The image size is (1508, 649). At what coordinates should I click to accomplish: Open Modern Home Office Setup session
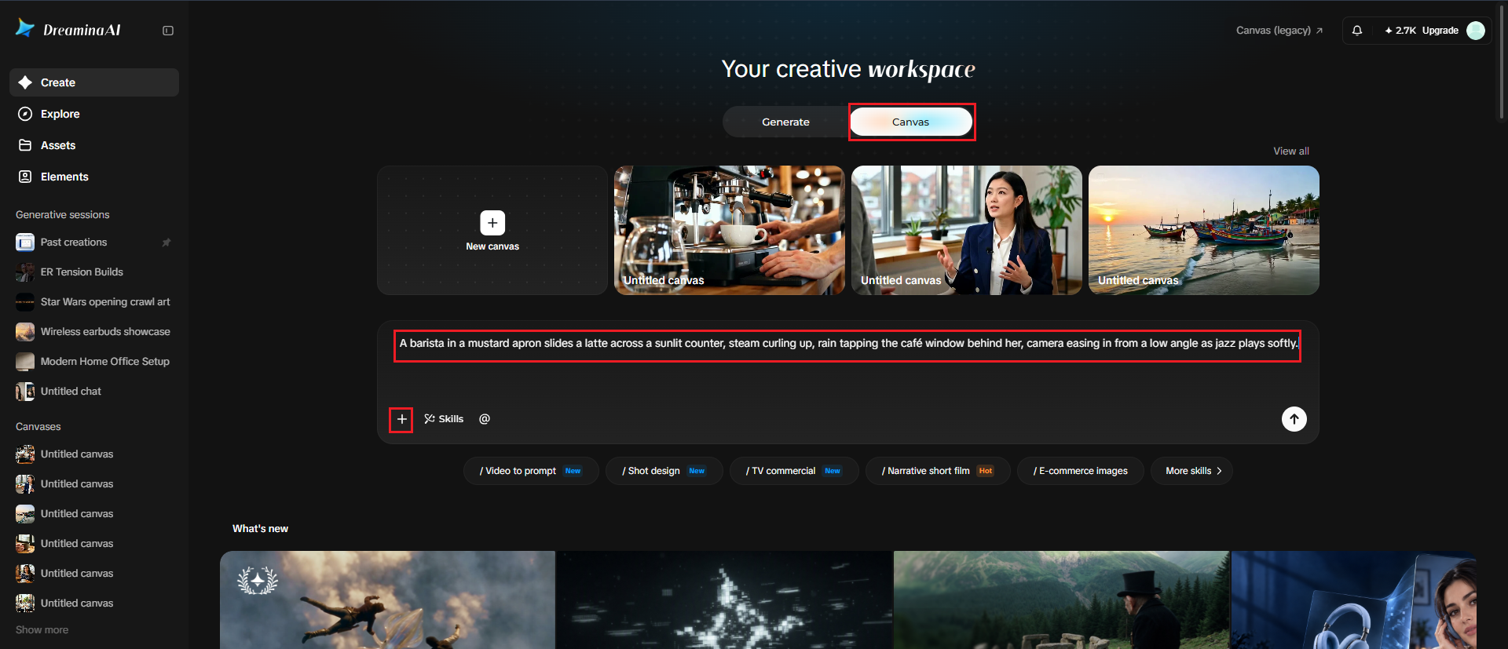(x=94, y=362)
